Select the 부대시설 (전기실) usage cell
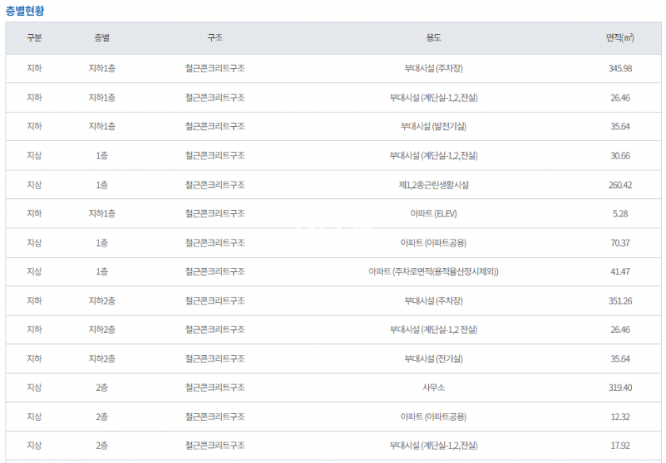 433,358
